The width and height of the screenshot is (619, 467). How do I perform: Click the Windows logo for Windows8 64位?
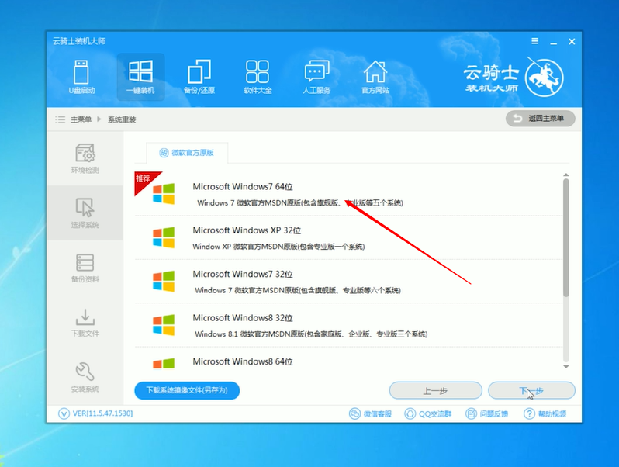point(164,363)
